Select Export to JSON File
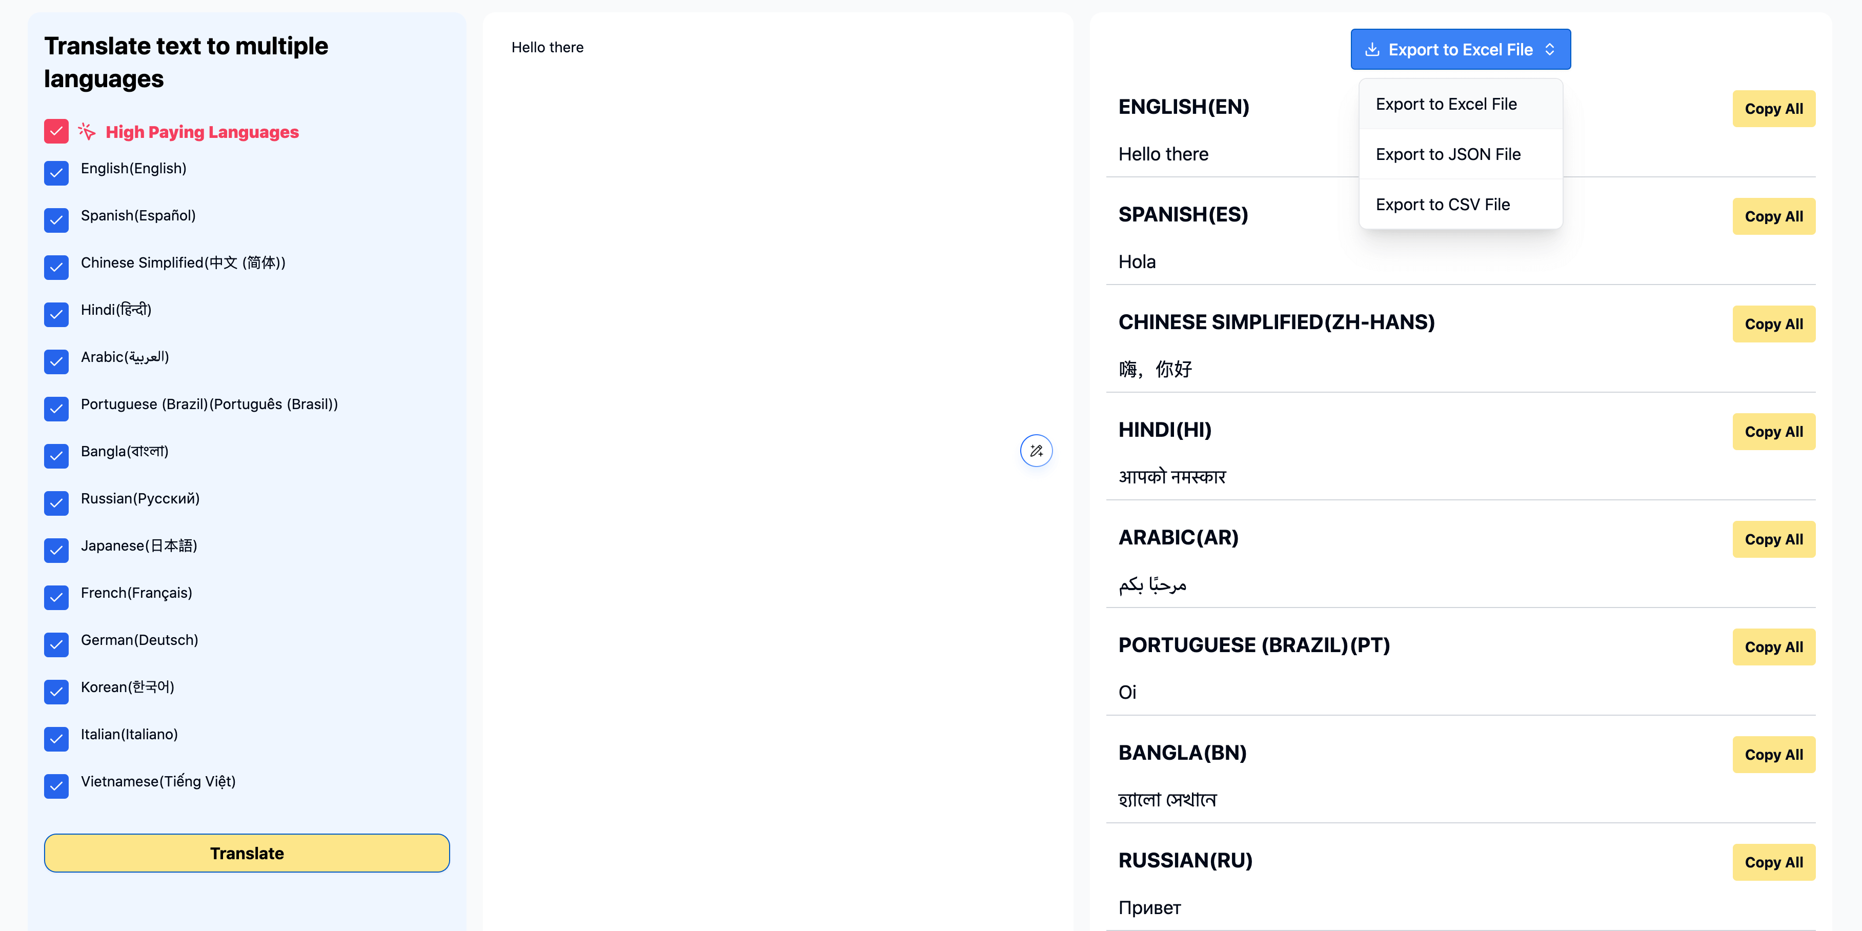The image size is (1862, 931). point(1449,154)
